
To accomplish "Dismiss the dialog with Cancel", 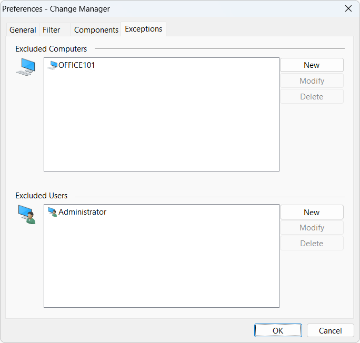I will 331,330.
